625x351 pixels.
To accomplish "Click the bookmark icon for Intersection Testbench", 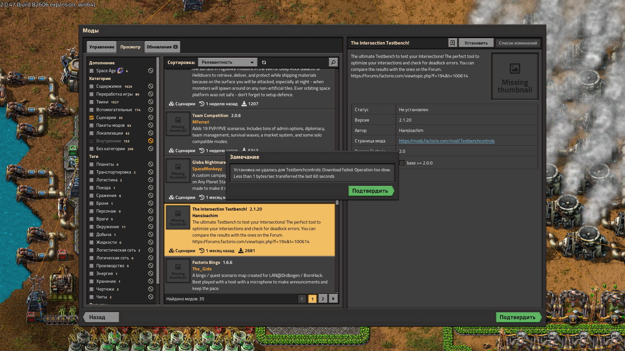I will pyautogui.click(x=452, y=43).
